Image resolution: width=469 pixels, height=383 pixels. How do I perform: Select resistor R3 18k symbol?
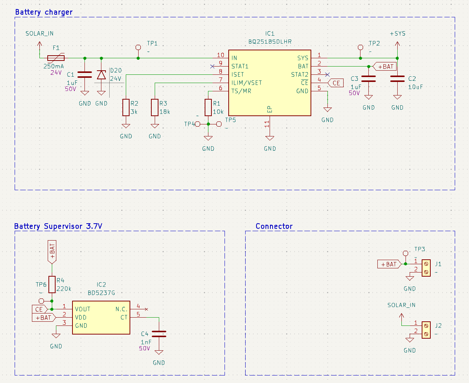click(155, 107)
